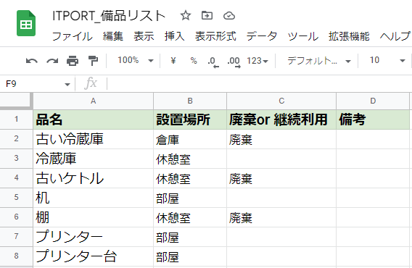Select the プリンター cell in row 7
Image resolution: width=412 pixels, height=268 pixels.
[x=94, y=237]
